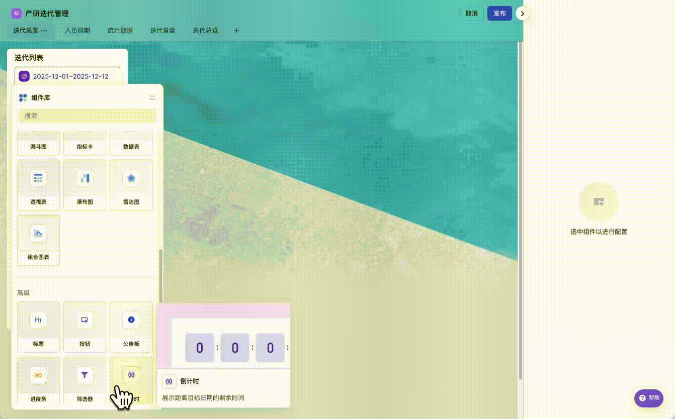Viewport: 675px width, 419px height.
Task: Collapse the right configuration panel arrow
Action: tap(523, 14)
